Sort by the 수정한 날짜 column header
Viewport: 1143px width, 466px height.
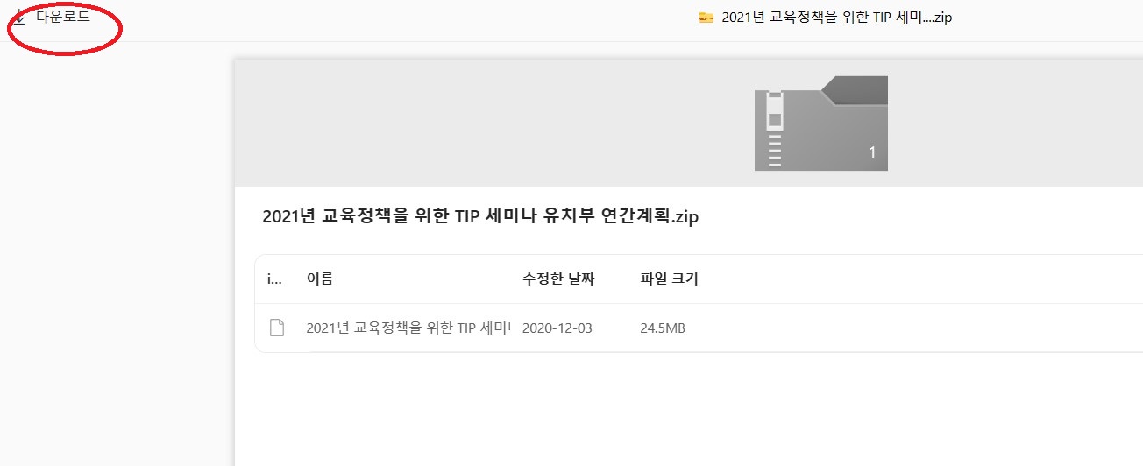[x=558, y=279]
